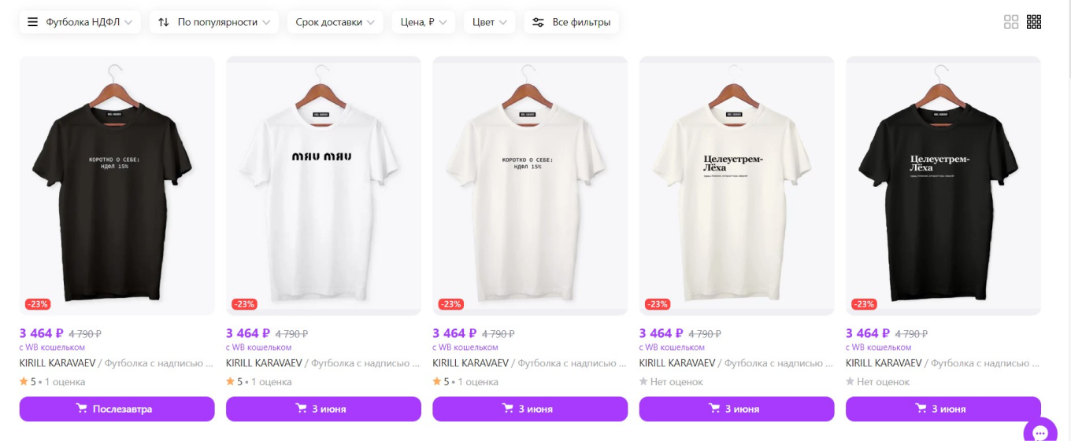Click the 3 июня cart button under the МЯU МЯU shirt
1071x441 pixels.
click(x=323, y=409)
